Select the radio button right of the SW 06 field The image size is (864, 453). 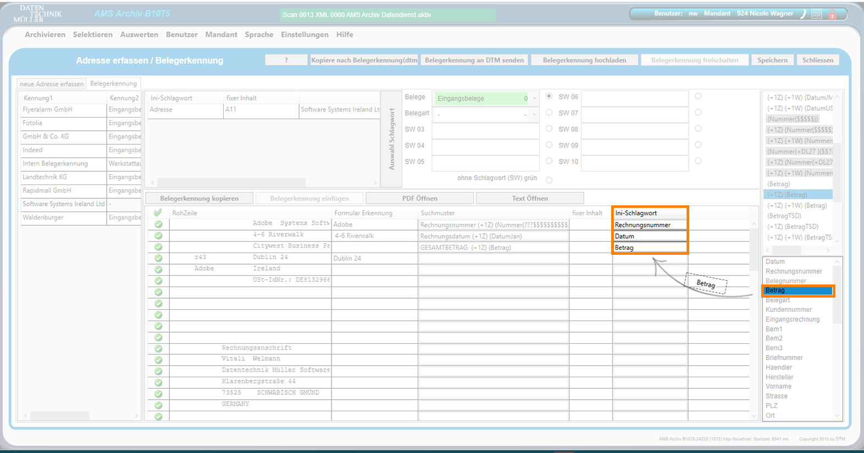(698, 96)
